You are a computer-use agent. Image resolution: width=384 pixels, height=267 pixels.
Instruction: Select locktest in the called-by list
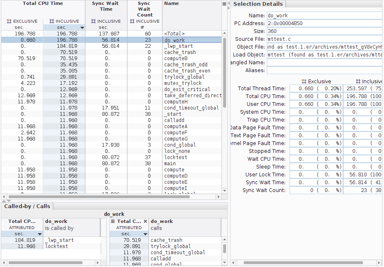51,246
